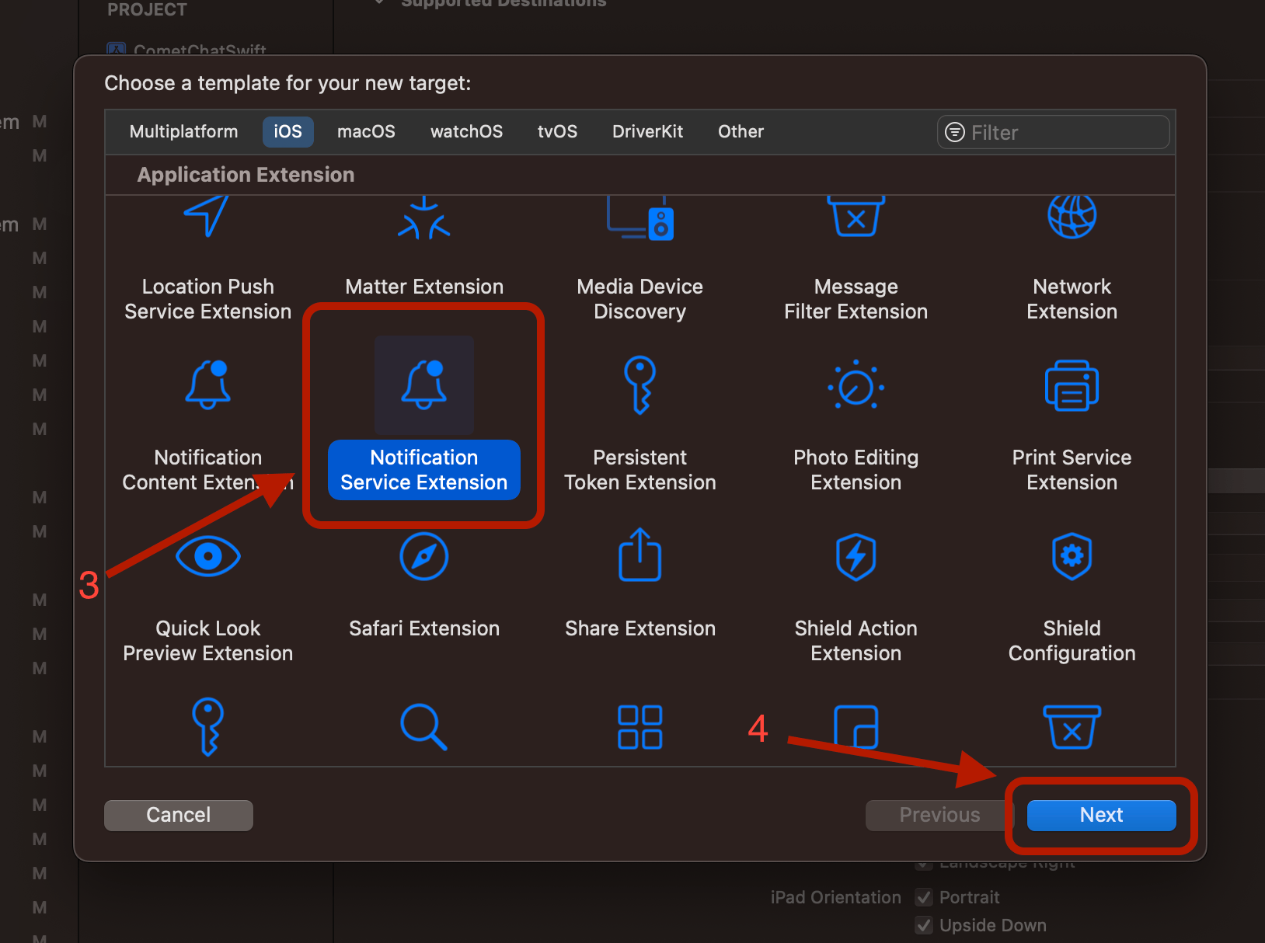This screenshot has width=1265, height=943.
Task: Select Quick Look Preview Extension eye icon
Action: click(208, 556)
